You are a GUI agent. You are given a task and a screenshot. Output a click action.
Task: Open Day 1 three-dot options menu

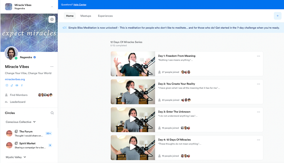258,56
